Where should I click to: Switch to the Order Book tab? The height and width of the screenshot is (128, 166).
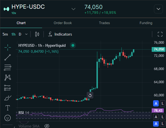(x=63, y=23)
